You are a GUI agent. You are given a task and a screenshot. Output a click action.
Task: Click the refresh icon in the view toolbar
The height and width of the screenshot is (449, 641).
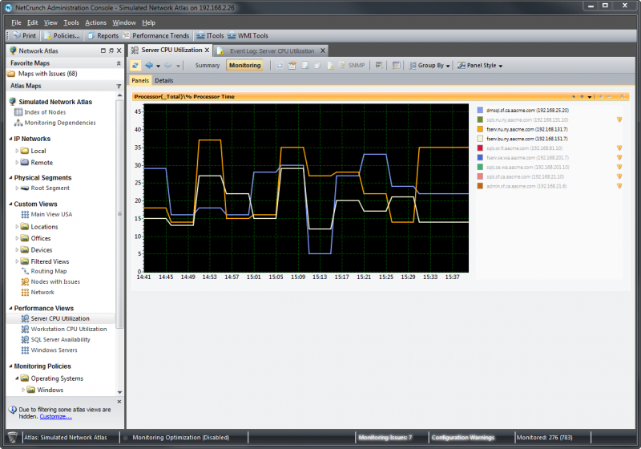tap(135, 66)
